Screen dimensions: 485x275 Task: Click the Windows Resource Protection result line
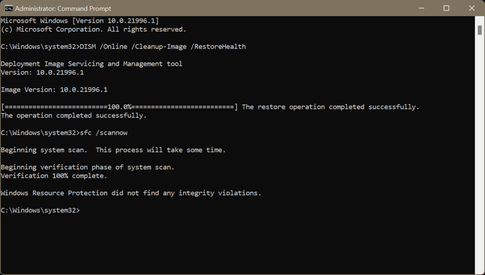[131, 193]
